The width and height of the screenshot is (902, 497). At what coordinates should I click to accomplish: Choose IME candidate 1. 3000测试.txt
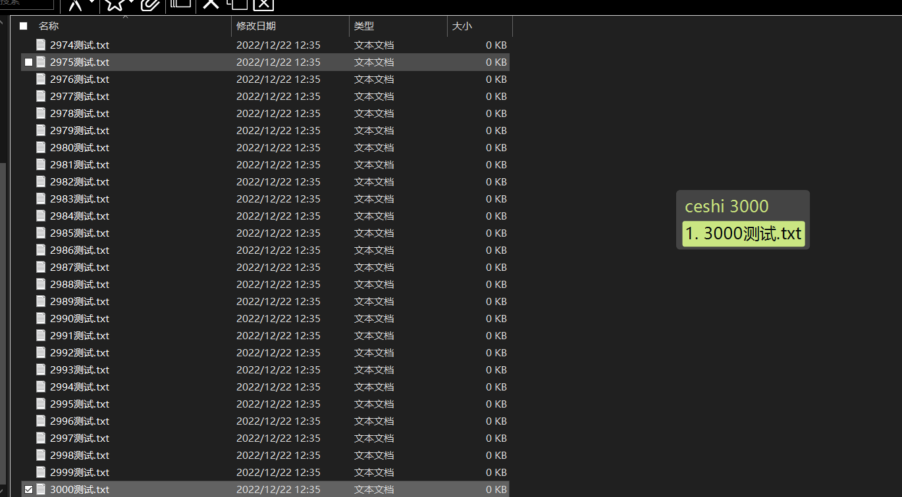[x=743, y=234]
